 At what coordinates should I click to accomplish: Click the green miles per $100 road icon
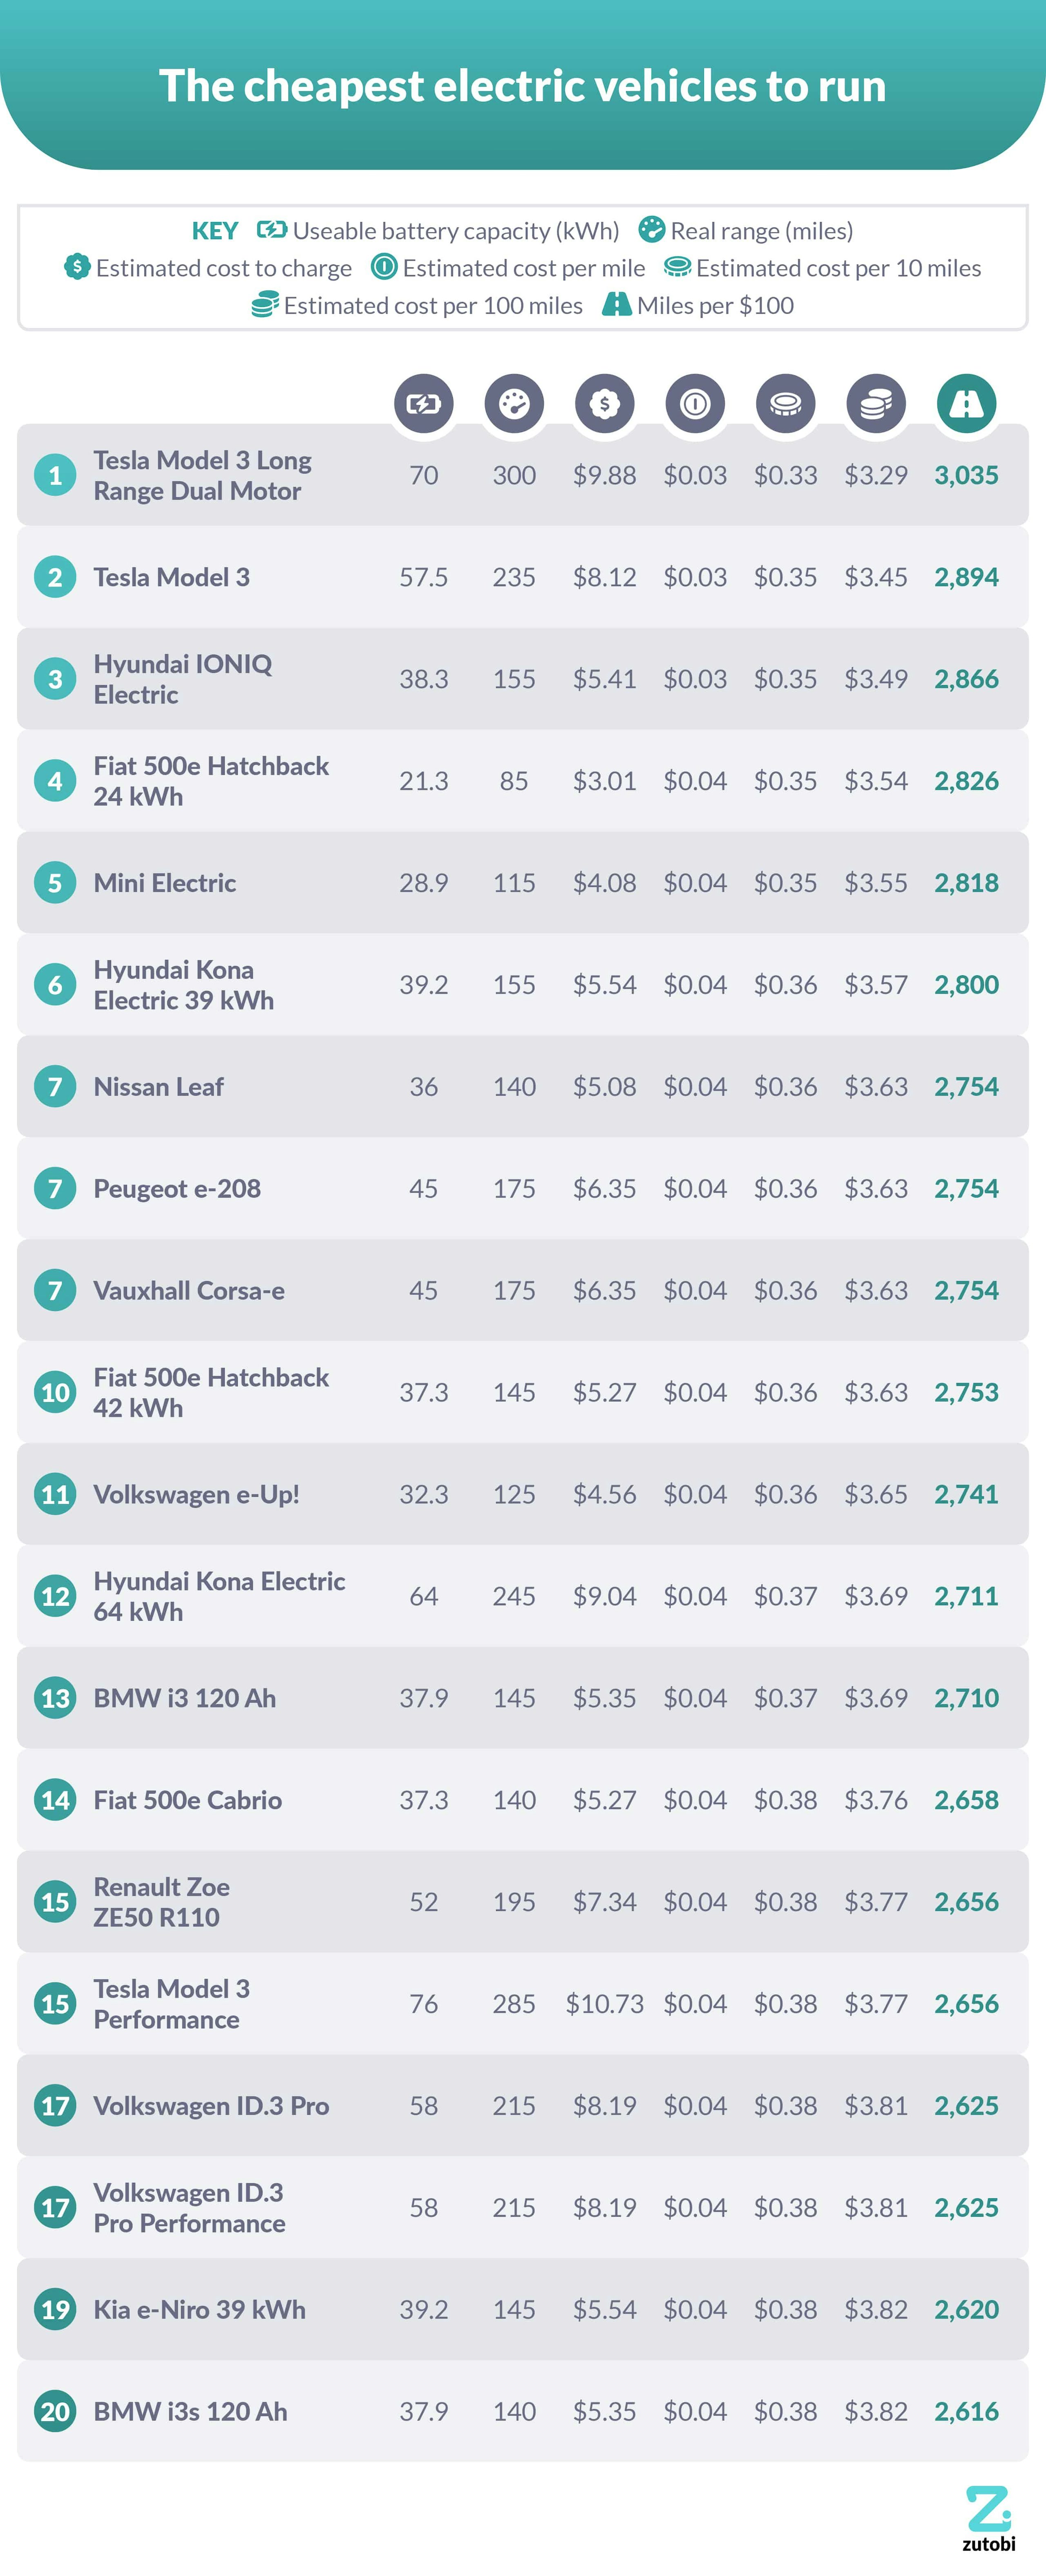(x=966, y=404)
